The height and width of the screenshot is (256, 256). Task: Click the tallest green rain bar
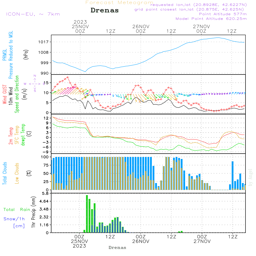pos(87,214)
